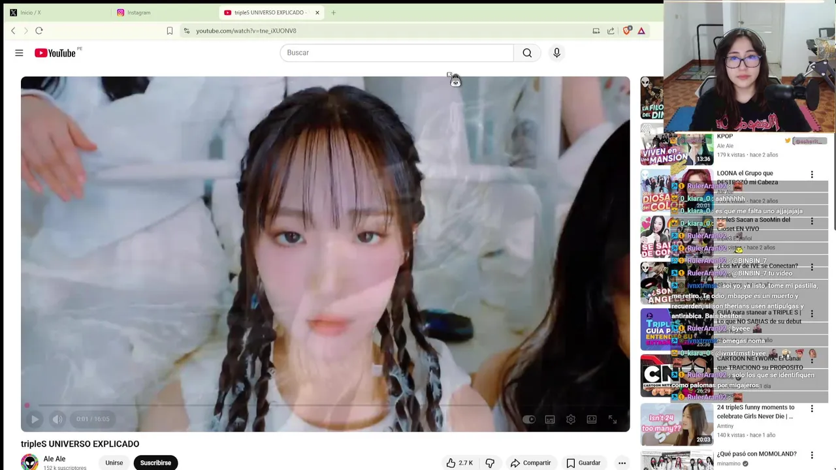Open the YouTube hamburger guide menu
This screenshot has height=470, width=836.
(x=19, y=53)
